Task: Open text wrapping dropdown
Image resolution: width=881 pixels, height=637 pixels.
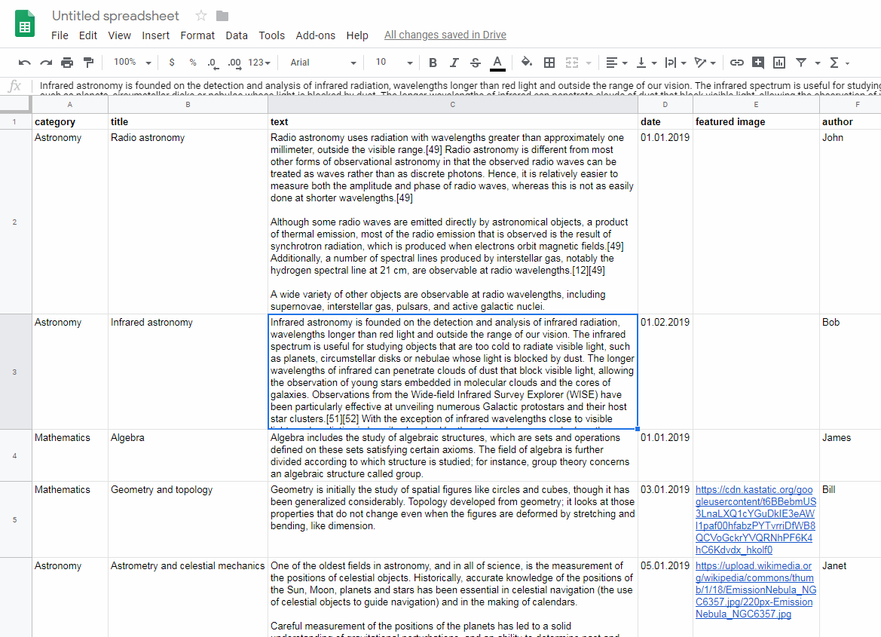Action: [675, 63]
